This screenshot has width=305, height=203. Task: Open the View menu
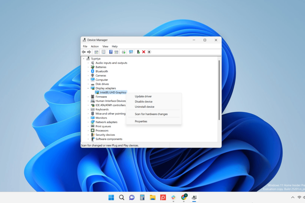click(x=105, y=46)
